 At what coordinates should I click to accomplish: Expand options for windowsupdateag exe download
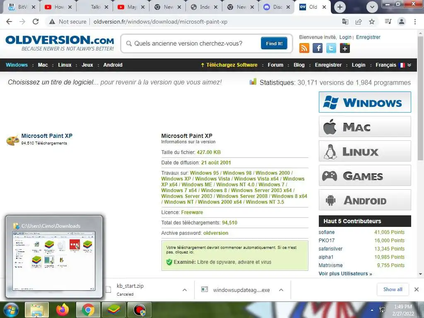click(281, 290)
